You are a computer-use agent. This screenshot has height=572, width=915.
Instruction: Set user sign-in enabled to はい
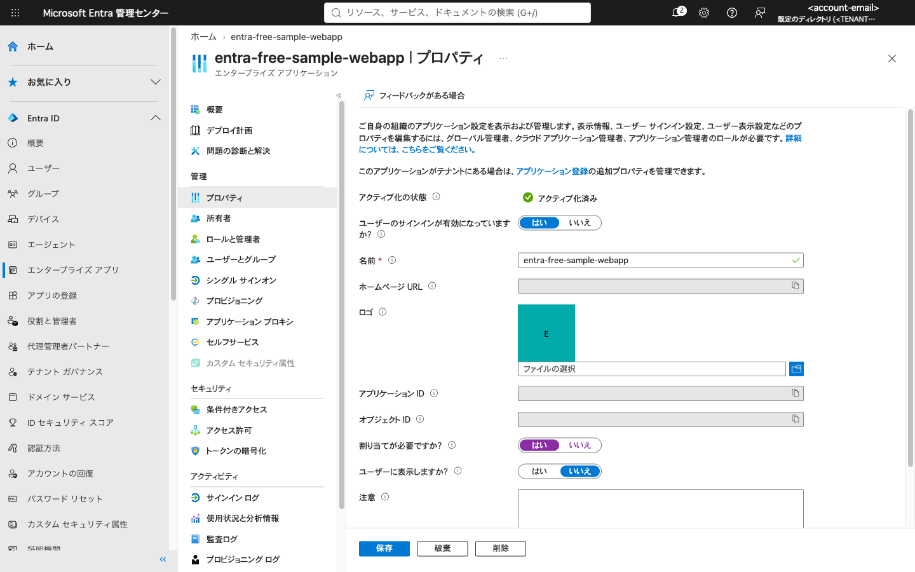pos(539,223)
